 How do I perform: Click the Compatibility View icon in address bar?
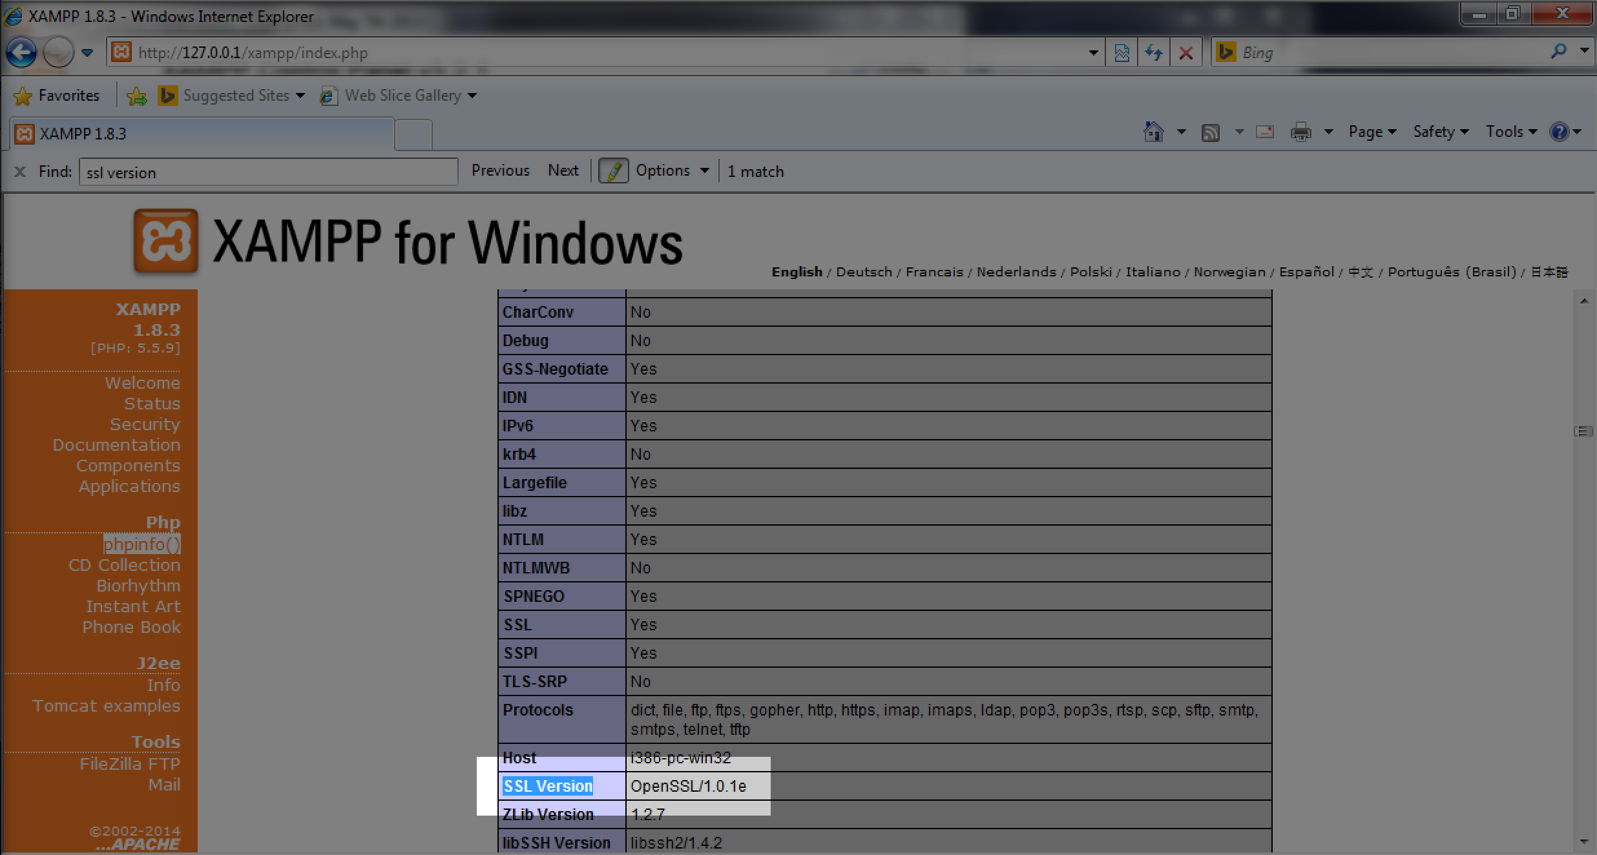coord(1122,52)
